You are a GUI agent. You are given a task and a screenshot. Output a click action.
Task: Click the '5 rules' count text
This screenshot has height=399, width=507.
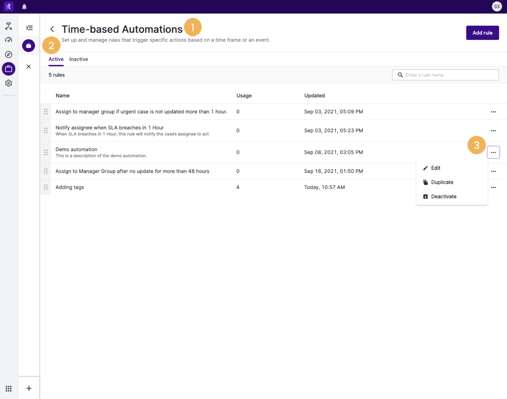point(57,75)
